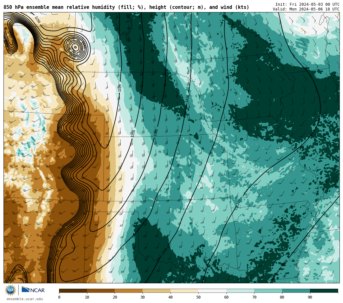
Task: Select the 850 hPa relative humidity title
Action: tap(126, 7)
